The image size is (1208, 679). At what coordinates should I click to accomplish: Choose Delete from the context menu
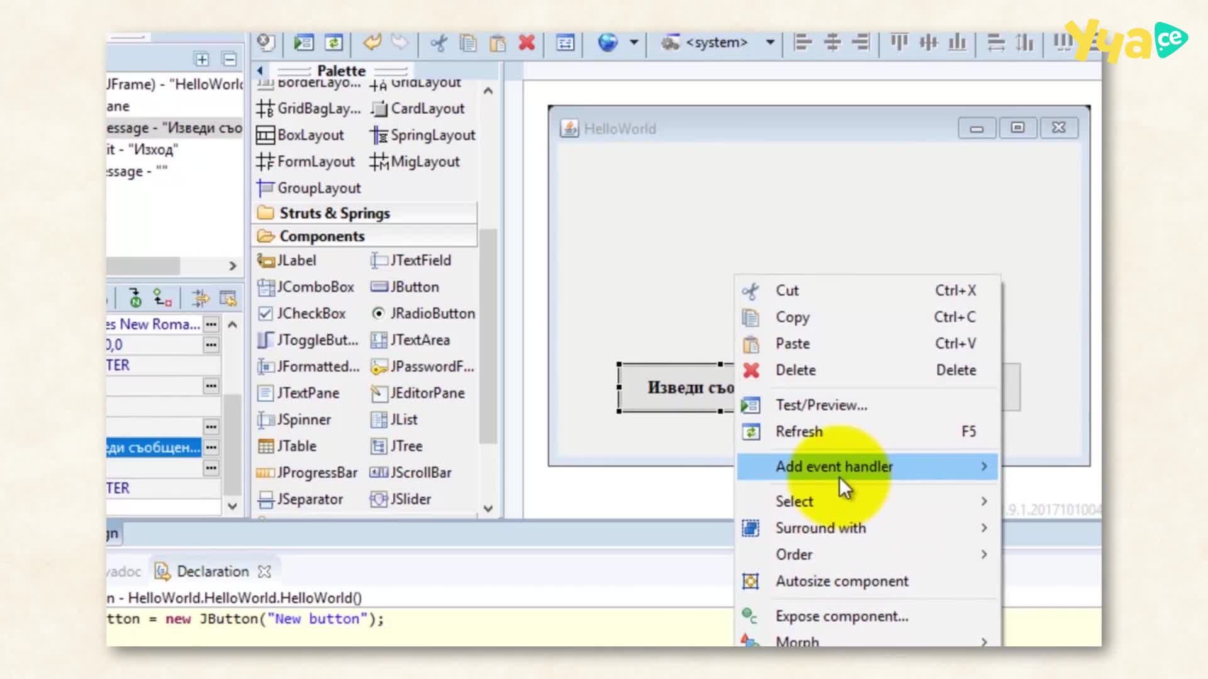(x=867, y=370)
